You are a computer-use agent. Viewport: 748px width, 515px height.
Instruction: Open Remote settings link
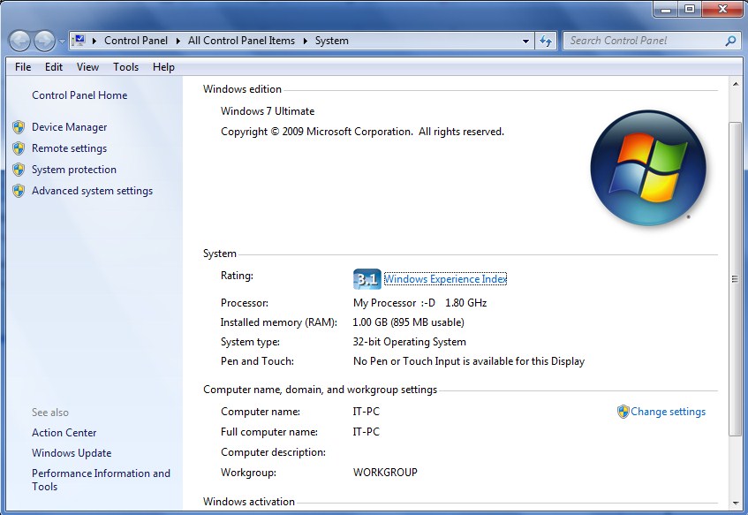click(x=69, y=148)
